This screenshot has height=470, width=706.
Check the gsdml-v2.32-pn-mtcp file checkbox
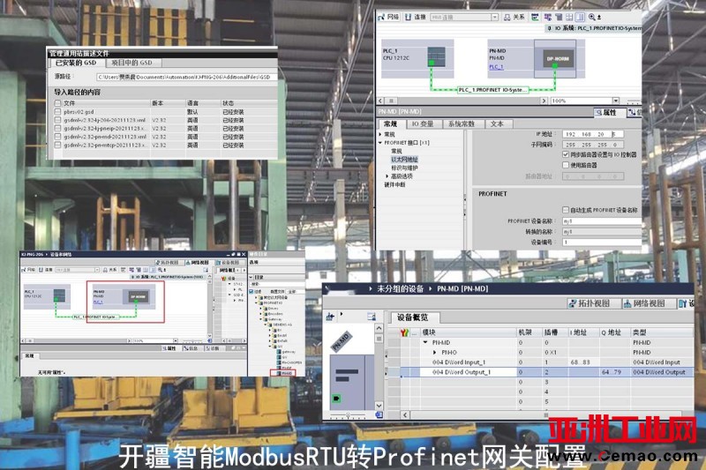57,145
